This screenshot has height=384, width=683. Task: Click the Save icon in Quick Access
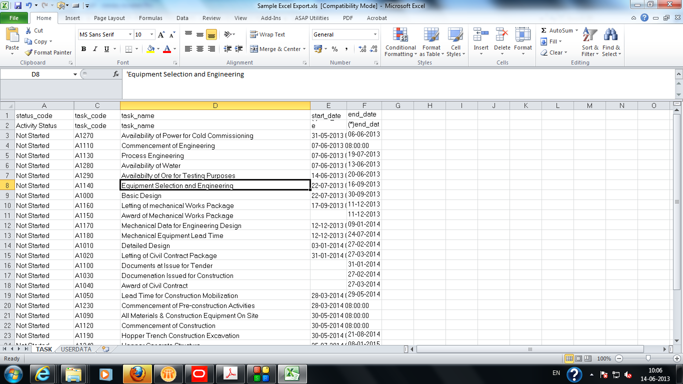pyautogui.click(x=18, y=5)
